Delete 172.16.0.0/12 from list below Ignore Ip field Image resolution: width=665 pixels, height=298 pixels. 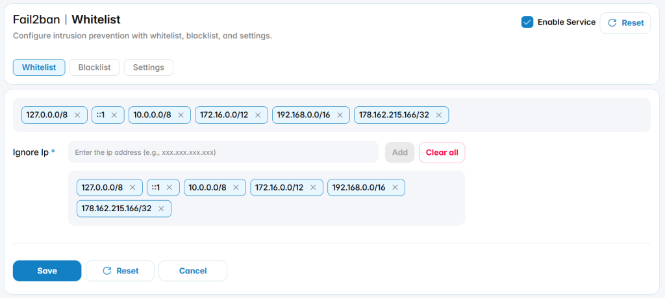(x=314, y=187)
